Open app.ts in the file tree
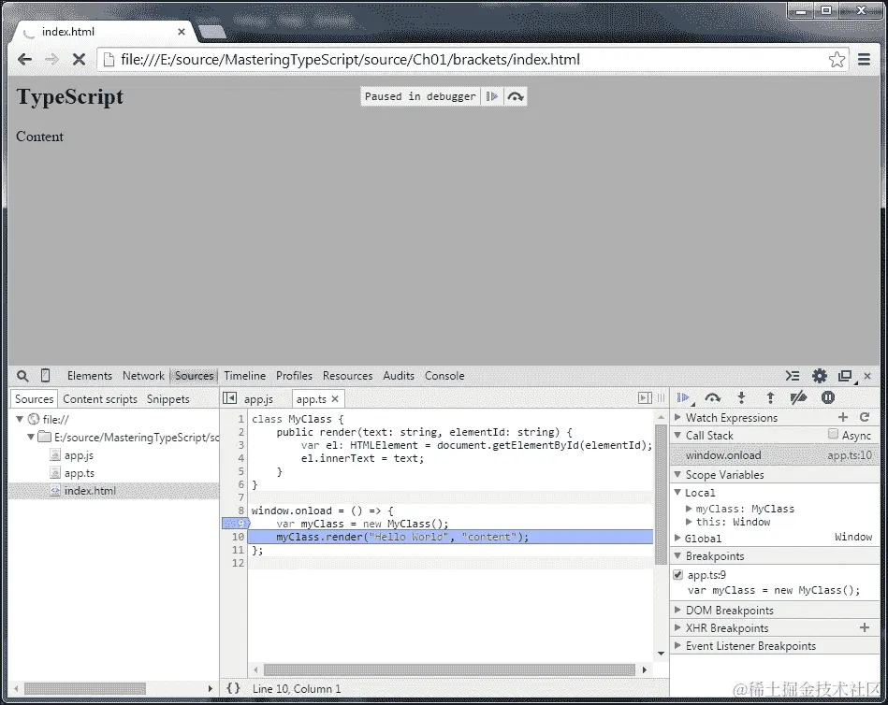This screenshot has width=888, height=705. (80, 473)
